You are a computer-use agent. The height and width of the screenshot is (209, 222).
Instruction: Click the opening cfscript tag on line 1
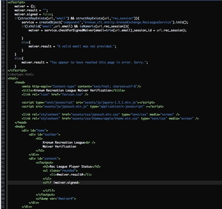click(16, 3)
